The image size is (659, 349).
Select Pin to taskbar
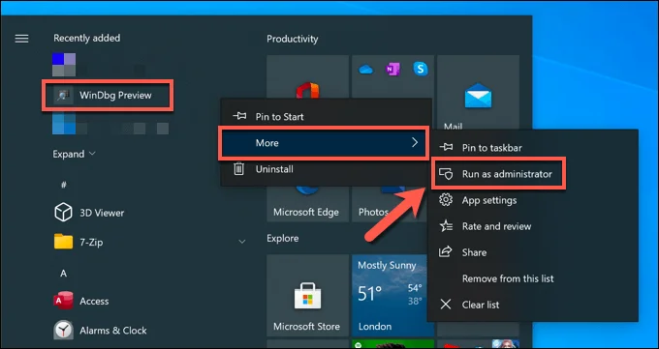(532, 148)
